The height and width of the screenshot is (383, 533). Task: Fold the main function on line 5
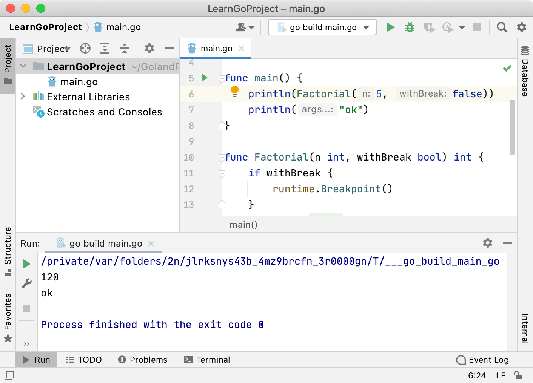[x=222, y=78]
